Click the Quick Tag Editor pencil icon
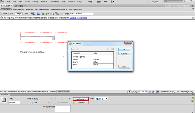Image resolution: width=195 pixels, height=113 pixels. pyautogui.click(x=193, y=101)
